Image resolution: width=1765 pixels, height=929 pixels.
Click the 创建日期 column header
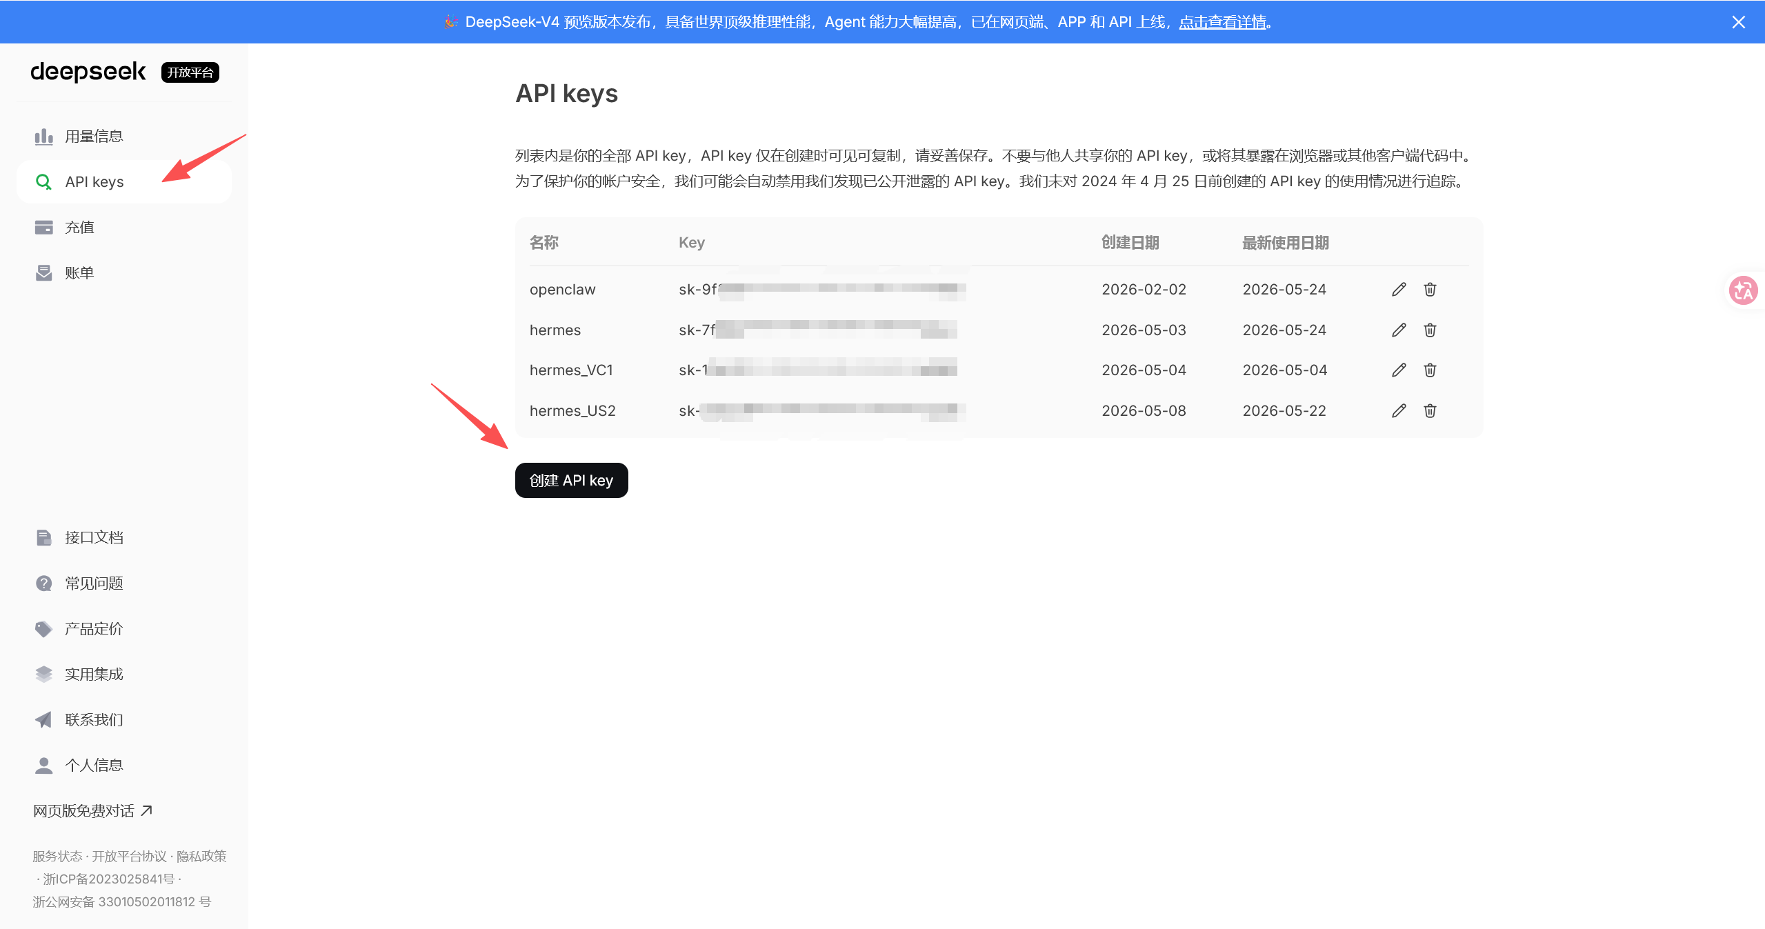1130,243
